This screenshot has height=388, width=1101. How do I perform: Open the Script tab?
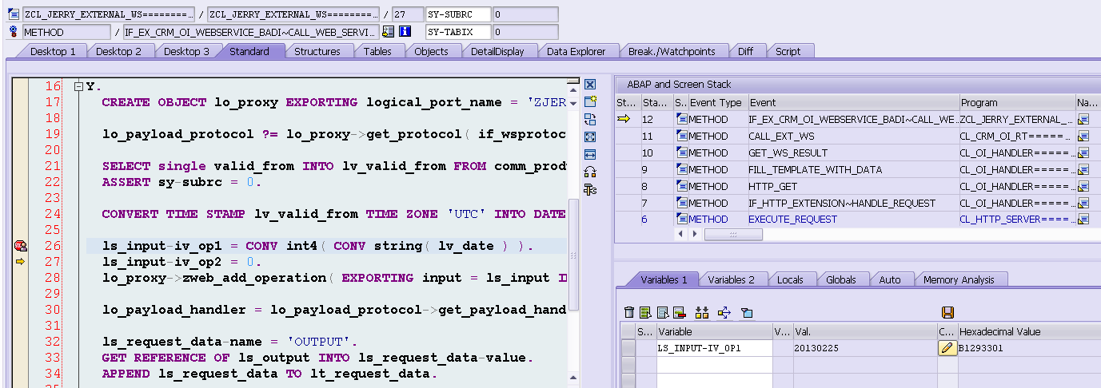[x=788, y=51]
